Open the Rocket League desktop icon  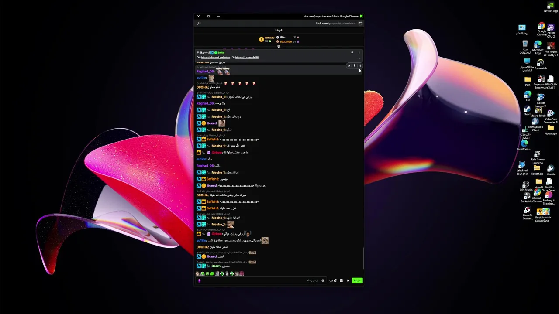(541, 100)
